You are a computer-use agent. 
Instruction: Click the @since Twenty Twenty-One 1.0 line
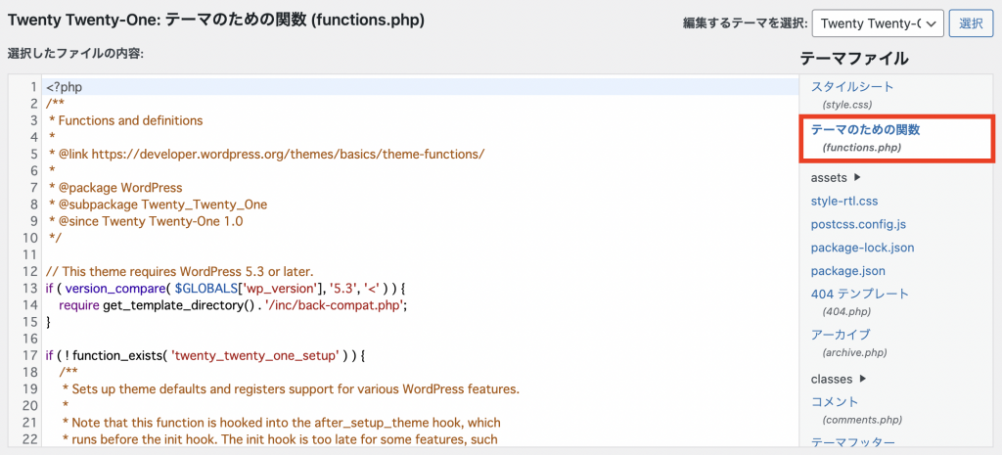[x=147, y=221]
